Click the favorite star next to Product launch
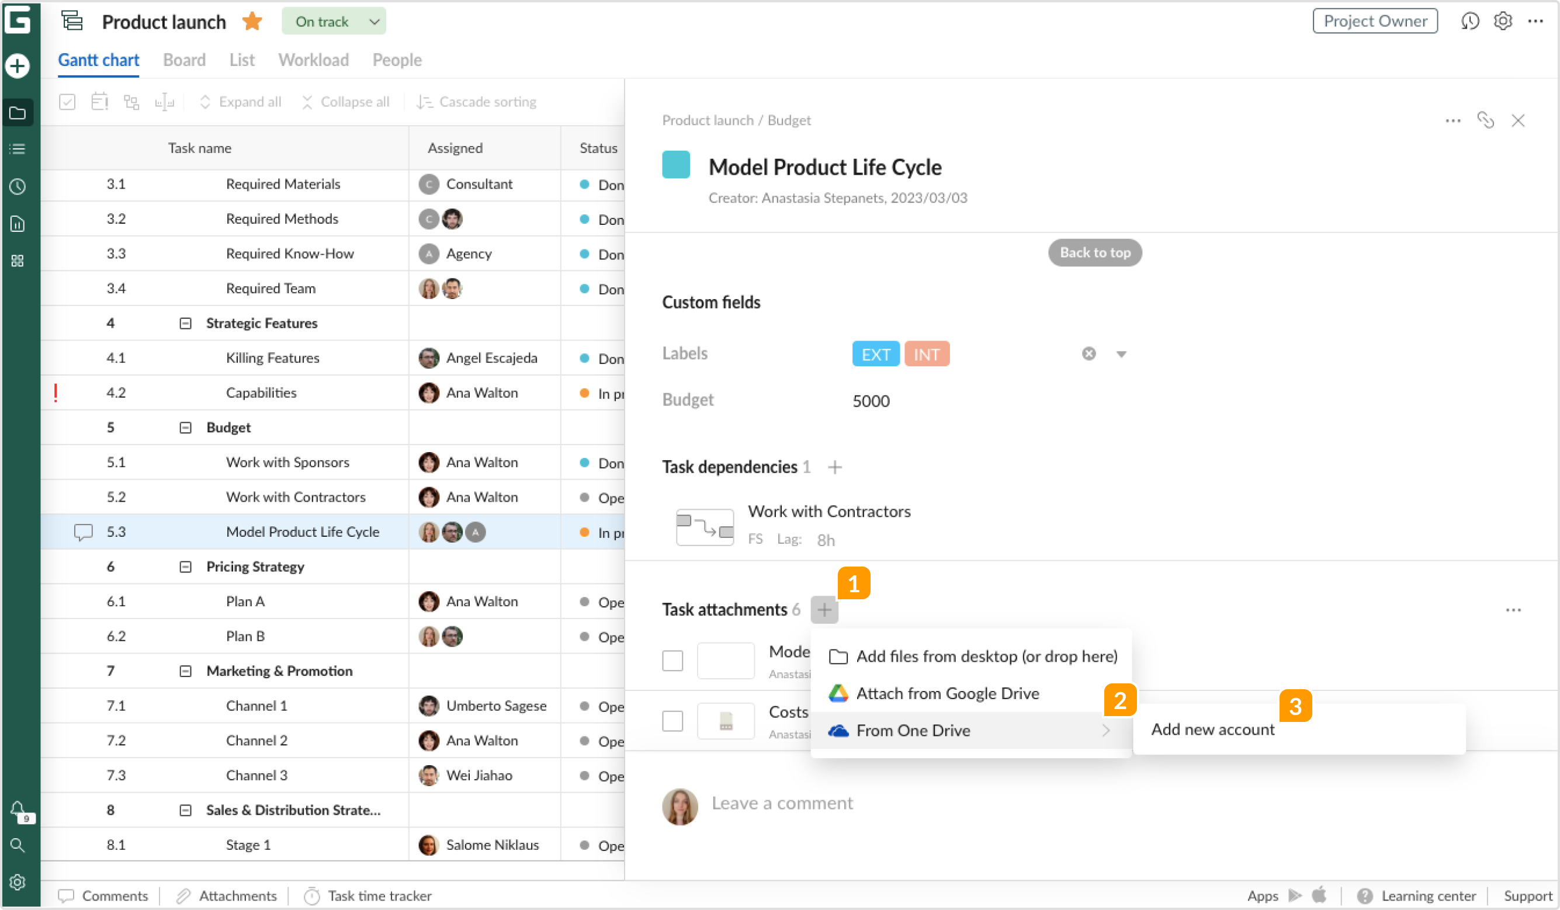Screen dimensions: 1560x910 pos(252,22)
